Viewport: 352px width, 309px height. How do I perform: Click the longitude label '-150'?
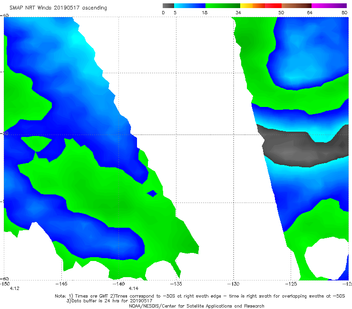5,284
